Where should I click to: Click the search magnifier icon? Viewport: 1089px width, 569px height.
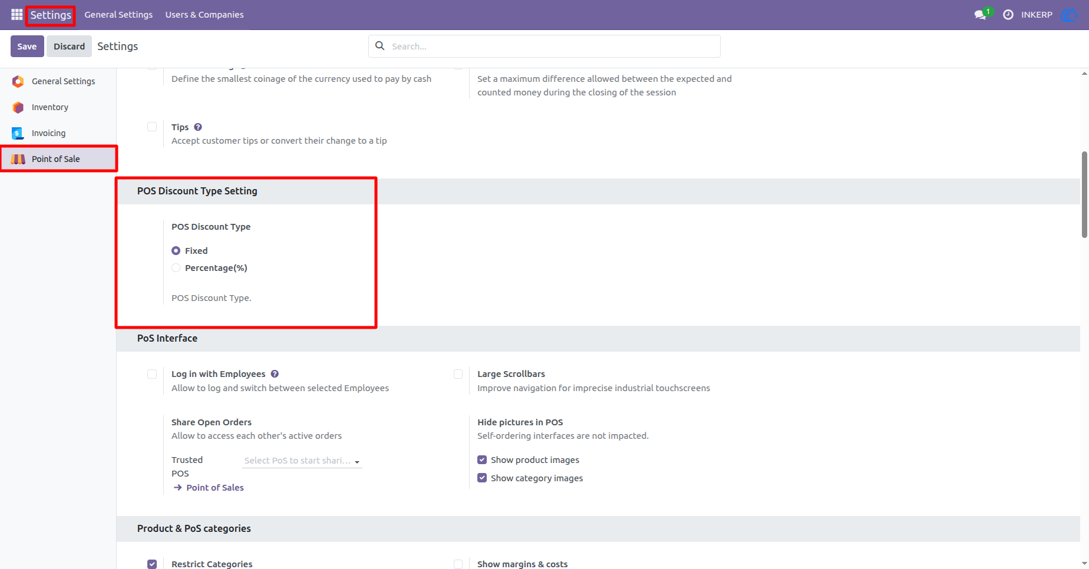click(380, 46)
